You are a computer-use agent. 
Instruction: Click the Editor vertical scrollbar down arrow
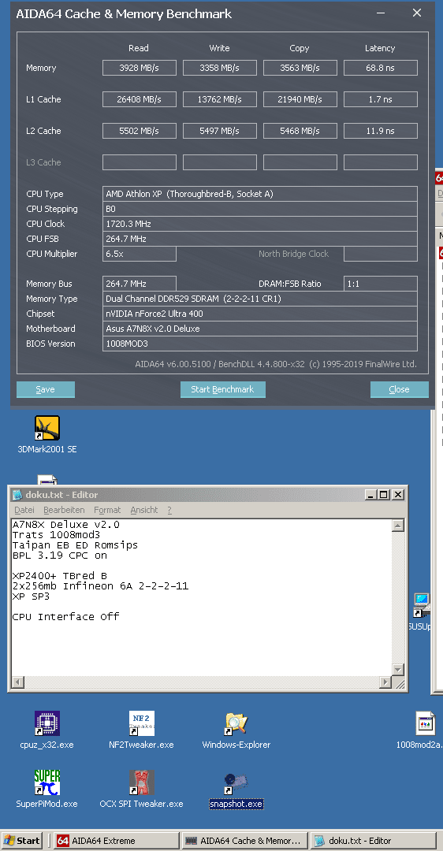click(x=398, y=670)
